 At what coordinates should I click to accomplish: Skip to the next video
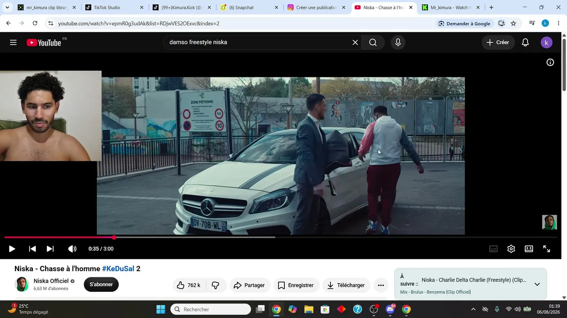50,249
